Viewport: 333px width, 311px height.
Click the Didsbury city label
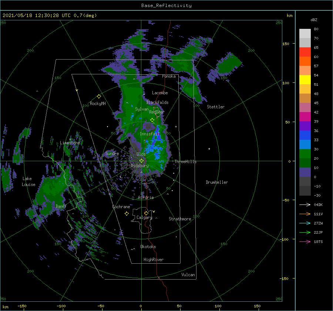click(x=140, y=166)
